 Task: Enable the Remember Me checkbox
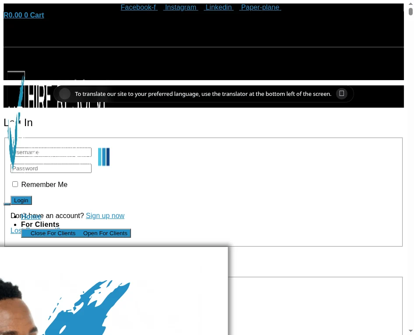pos(15,184)
